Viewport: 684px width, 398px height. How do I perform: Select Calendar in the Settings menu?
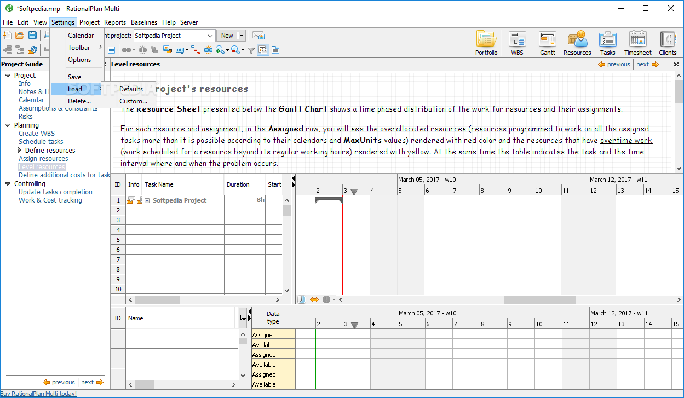(x=77, y=36)
